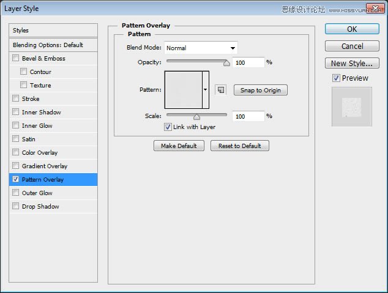The height and width of the screenshot is (293, 388).
Task: Click the Scale slider handle
Action: [x=196, y=117]
